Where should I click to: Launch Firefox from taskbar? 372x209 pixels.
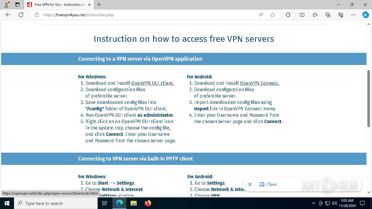pyautogui.click(x=148, y=203)
